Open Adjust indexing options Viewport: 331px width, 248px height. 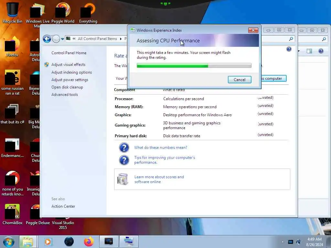pos(71,72)
